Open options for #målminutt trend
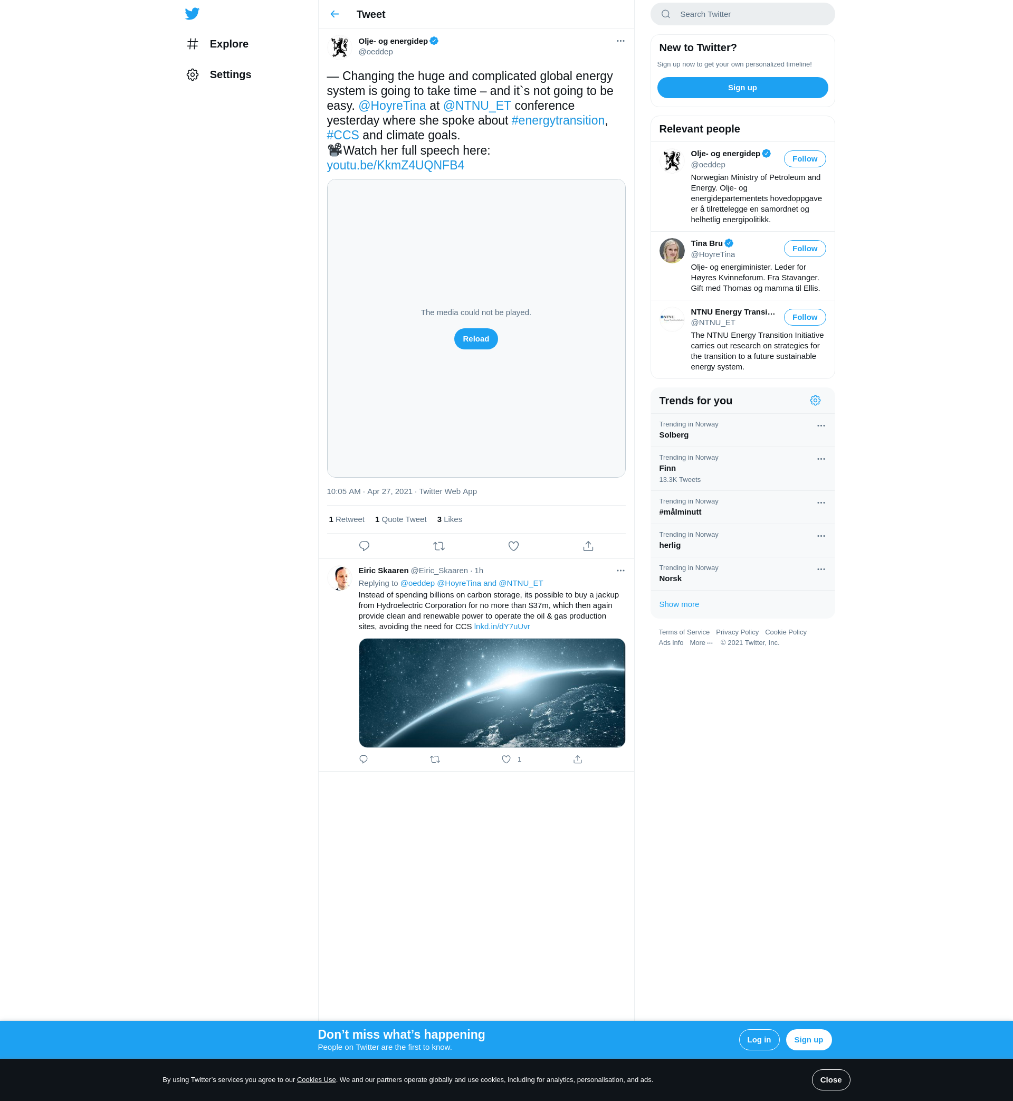Screen dimensions: 1013x1101 [820, 504]
